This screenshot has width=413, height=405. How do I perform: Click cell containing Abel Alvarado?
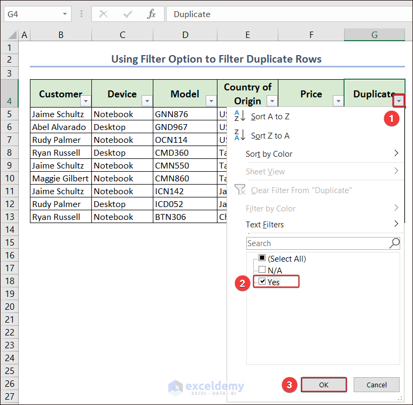point(61,127)
